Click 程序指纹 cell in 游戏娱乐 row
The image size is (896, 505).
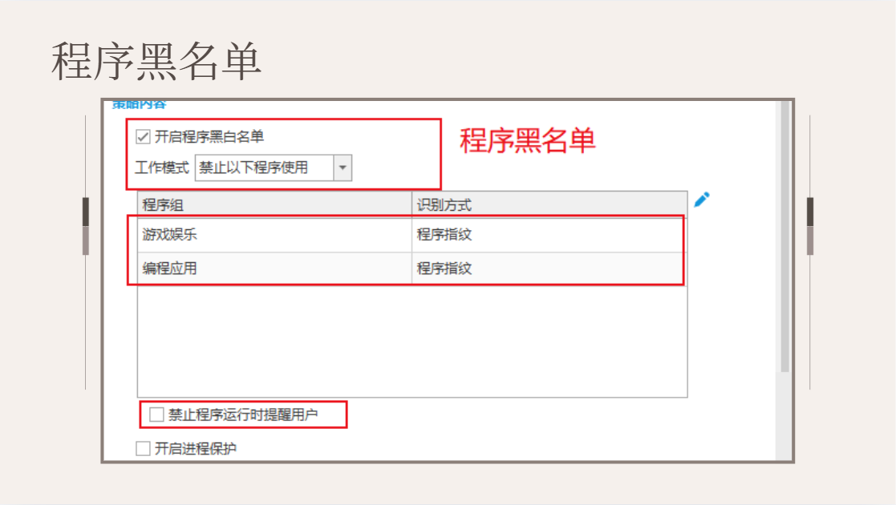[x=549, y=235]
